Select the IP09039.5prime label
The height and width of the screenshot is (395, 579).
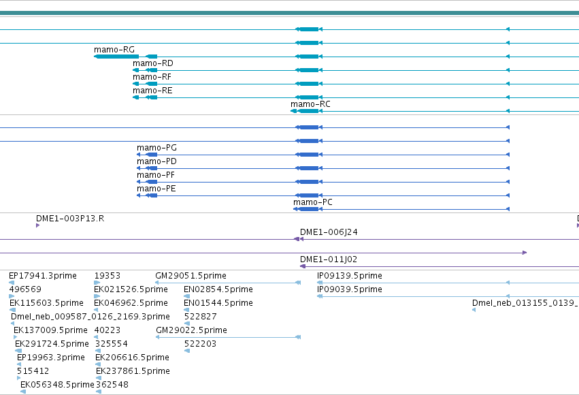[350, 289]
